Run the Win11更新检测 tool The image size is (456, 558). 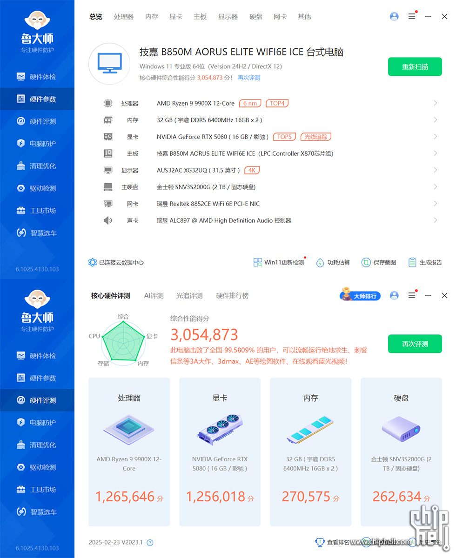tap(279, 262)
